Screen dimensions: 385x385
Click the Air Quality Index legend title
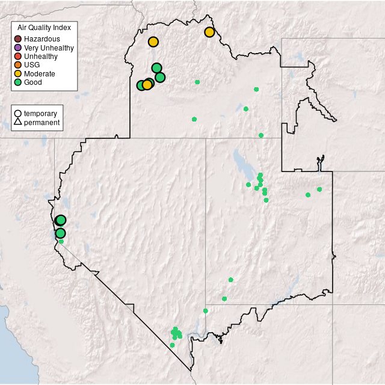coord(44,28)
